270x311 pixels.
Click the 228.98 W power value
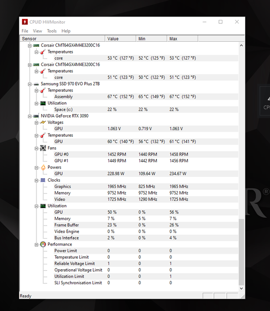pos(116,174)
